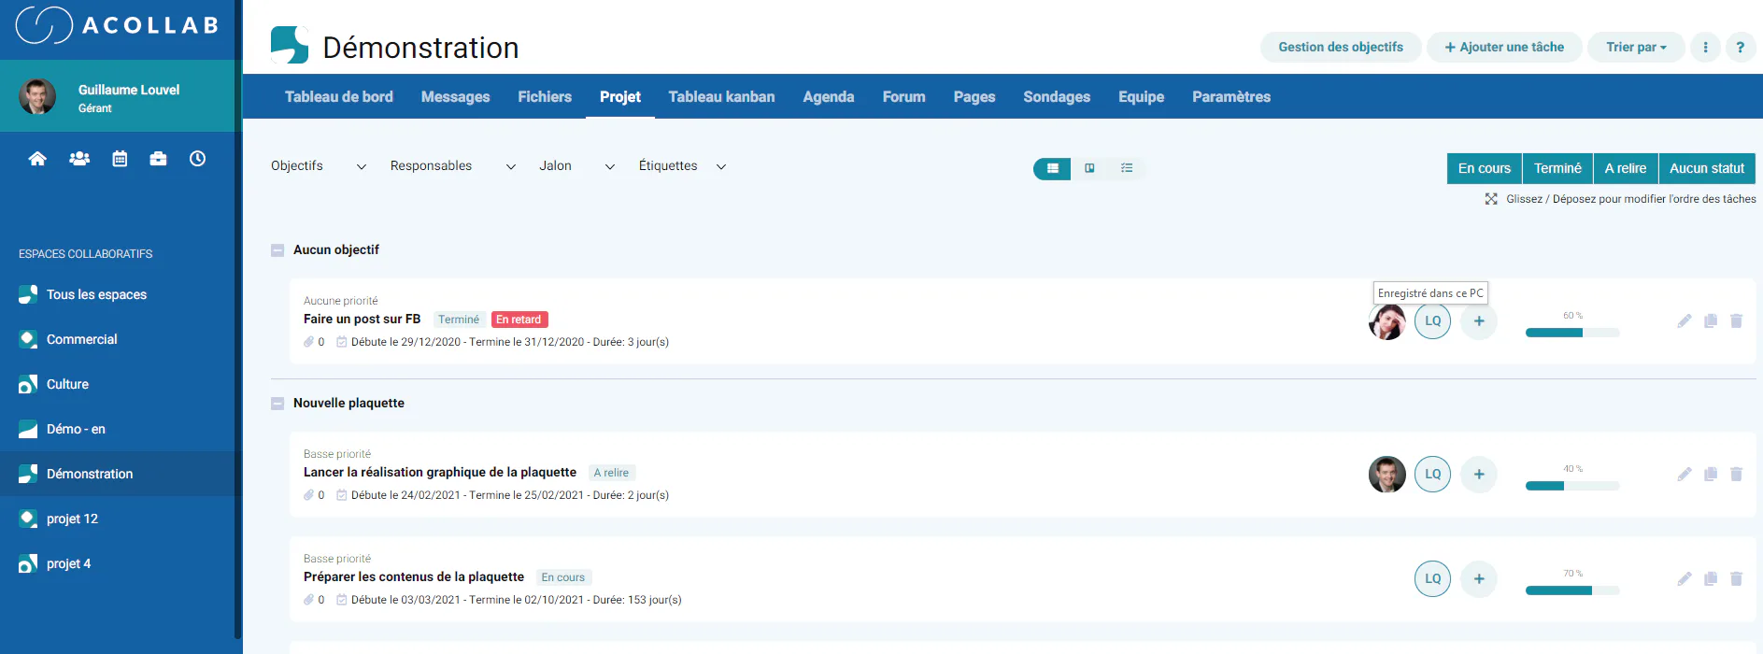Switch to Agenda tab
This screenshot has height=654, width=1763.
829,96
